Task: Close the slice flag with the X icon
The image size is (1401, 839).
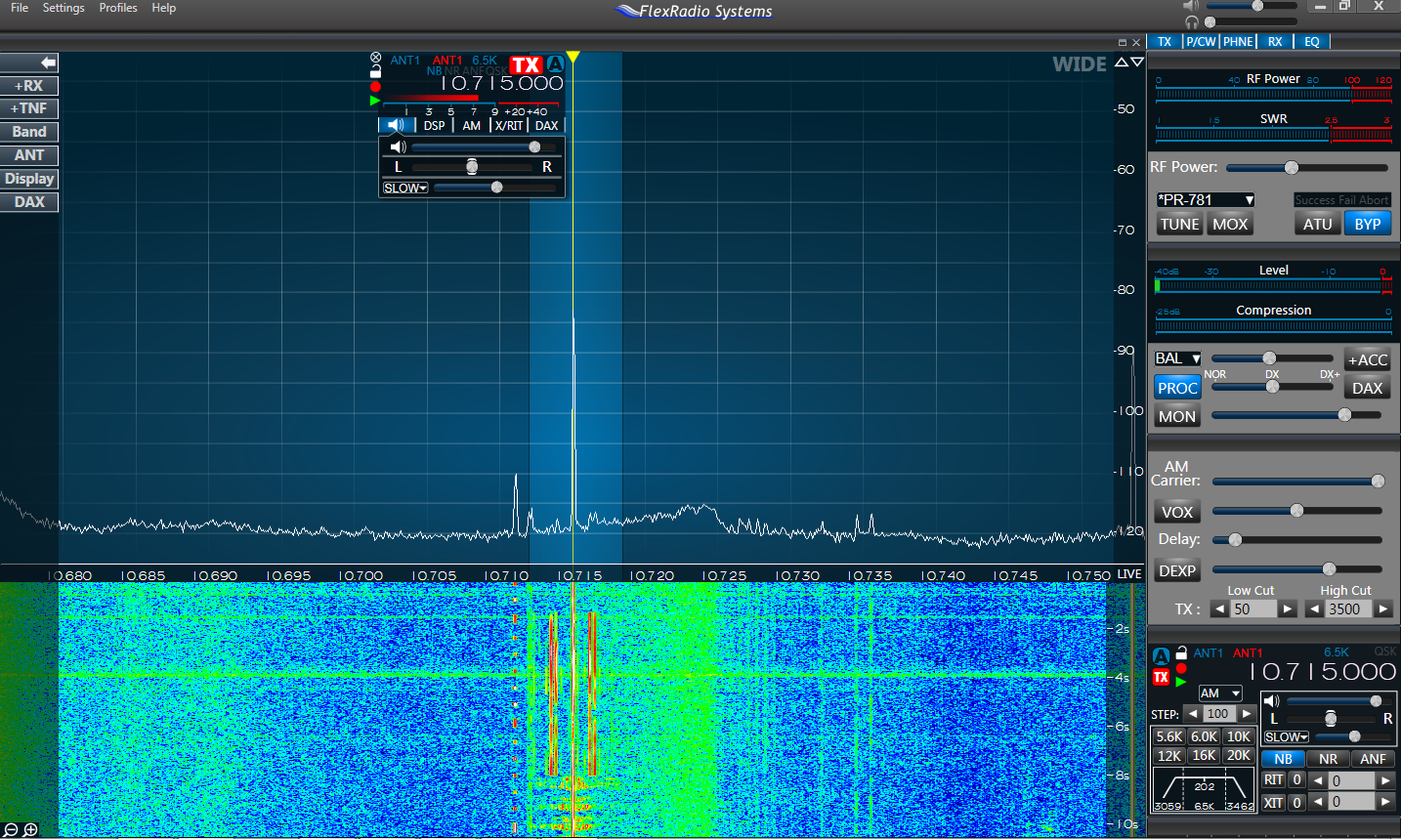Action: (x=376, y=58)
